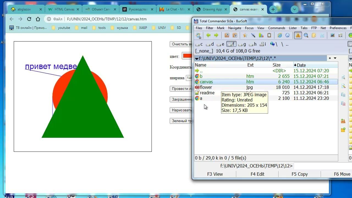Click the blue wand toolbar icon
This screenshot has height=198, width=352.
coord(253,35)
